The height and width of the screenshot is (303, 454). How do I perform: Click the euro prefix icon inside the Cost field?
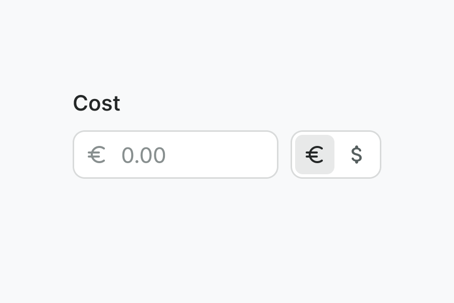(x=96, y=155)
